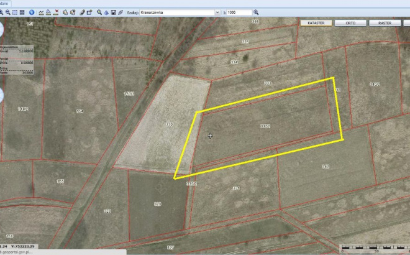The image size is (410, 255).
Task: Switch to the ORTO map layer
Action: click(350, 23)
